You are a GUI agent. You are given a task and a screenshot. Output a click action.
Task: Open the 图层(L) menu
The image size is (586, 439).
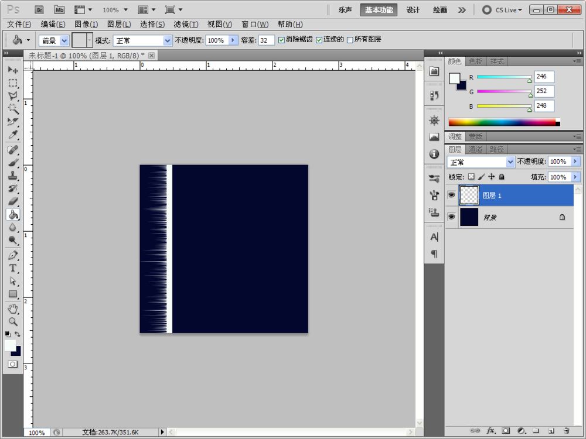coord(119,24)
